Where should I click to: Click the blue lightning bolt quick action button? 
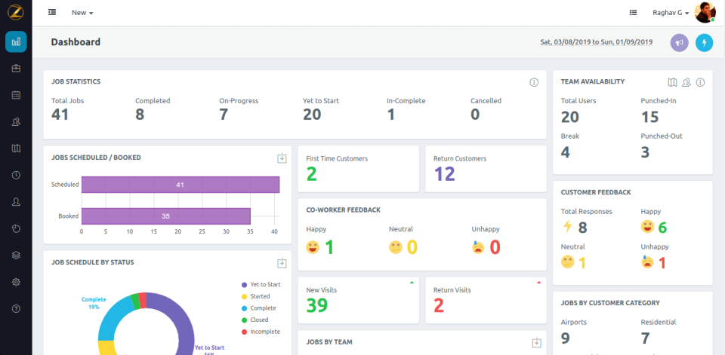coord(704,43)
